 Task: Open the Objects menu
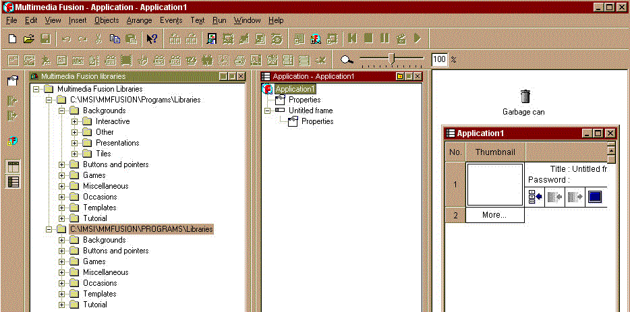point(107,20)
